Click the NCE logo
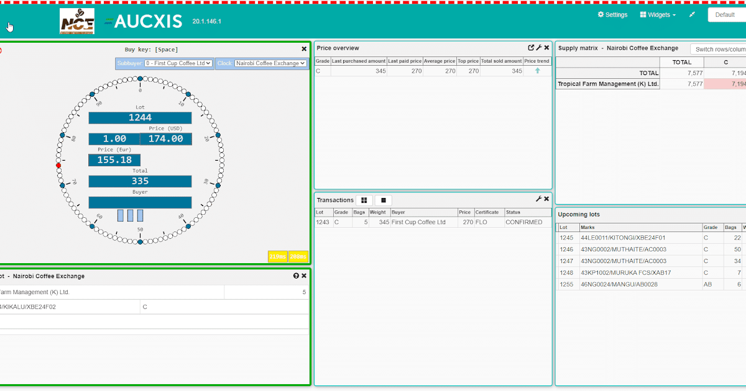 point(77,21)
